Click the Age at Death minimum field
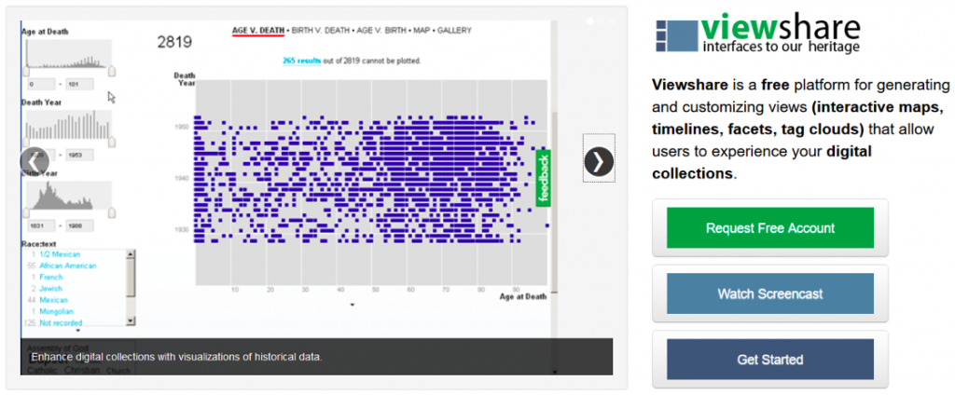955x395 pixels. 41,84
